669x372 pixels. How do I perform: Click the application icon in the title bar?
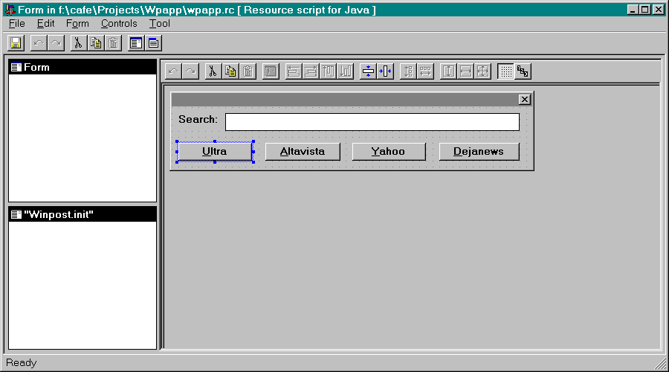tap(10, 10)
